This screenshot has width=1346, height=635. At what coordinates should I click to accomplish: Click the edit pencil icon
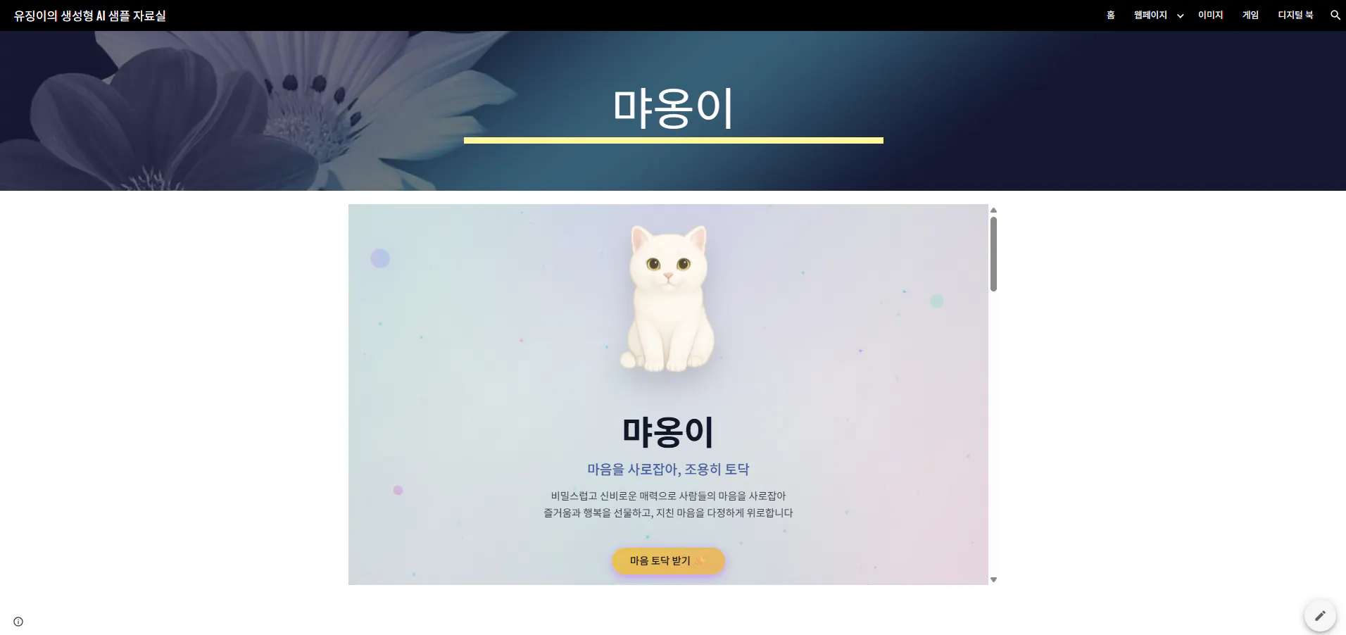point(1320,615)
